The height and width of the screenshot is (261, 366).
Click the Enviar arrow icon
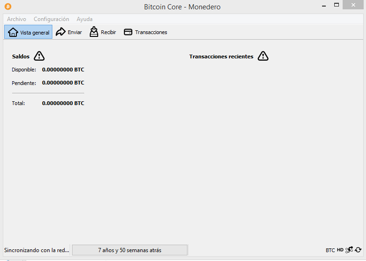pyautogui.click(x=60, y=32)
